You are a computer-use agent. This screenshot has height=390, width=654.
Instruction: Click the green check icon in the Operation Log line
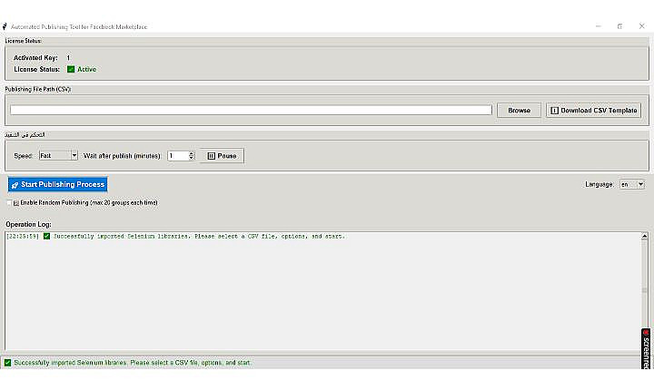pyautogui.click(x=46, y=236)
